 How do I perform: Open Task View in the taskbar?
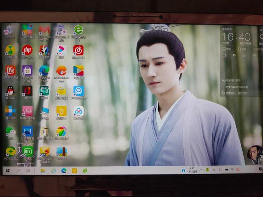[x=28, y=170]
